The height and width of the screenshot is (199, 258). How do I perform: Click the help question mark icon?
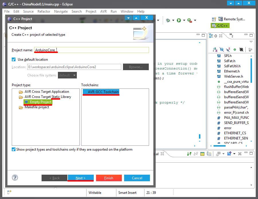(x=15, y=178)
